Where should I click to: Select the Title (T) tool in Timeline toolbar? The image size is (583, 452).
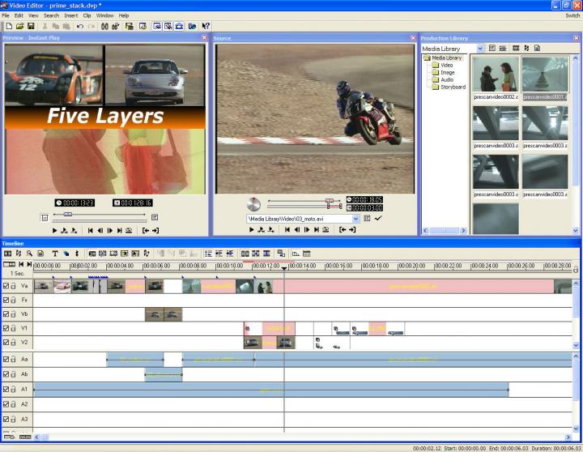[x=54, y=254]
